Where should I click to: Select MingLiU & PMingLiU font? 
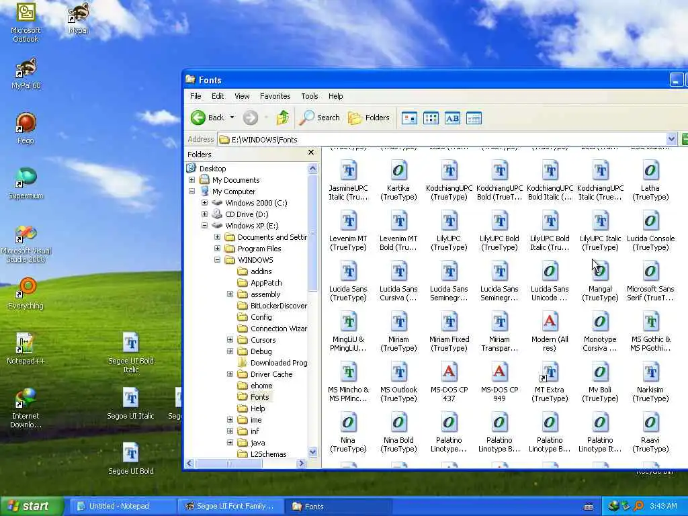tap(349, 332)
